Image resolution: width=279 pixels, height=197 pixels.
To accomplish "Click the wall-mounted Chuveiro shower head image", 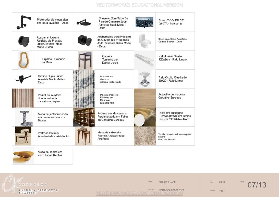I will coord(84,22).
